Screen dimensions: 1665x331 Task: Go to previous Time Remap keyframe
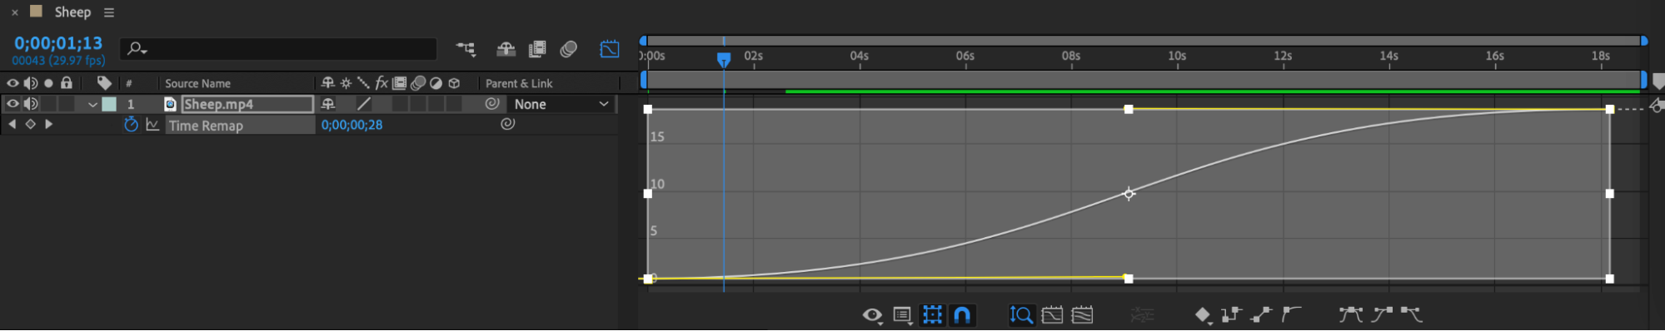coord(12,124)
